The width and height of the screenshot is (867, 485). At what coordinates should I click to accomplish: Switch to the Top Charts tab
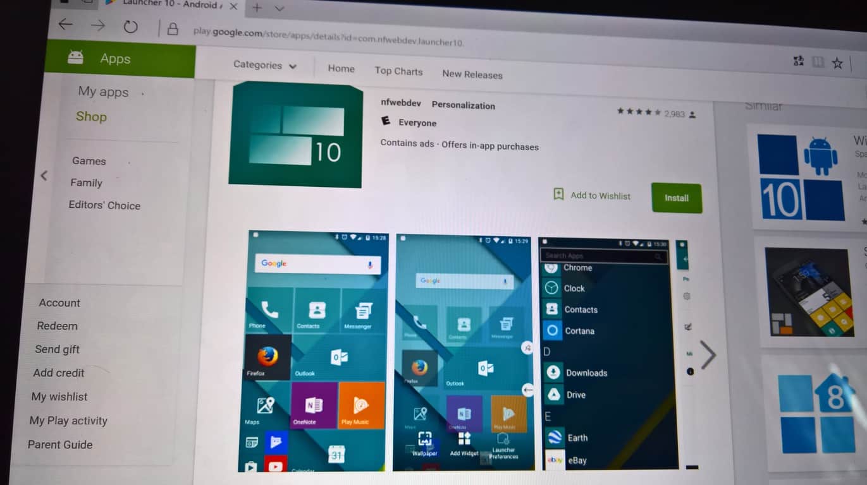coord(398,71)
